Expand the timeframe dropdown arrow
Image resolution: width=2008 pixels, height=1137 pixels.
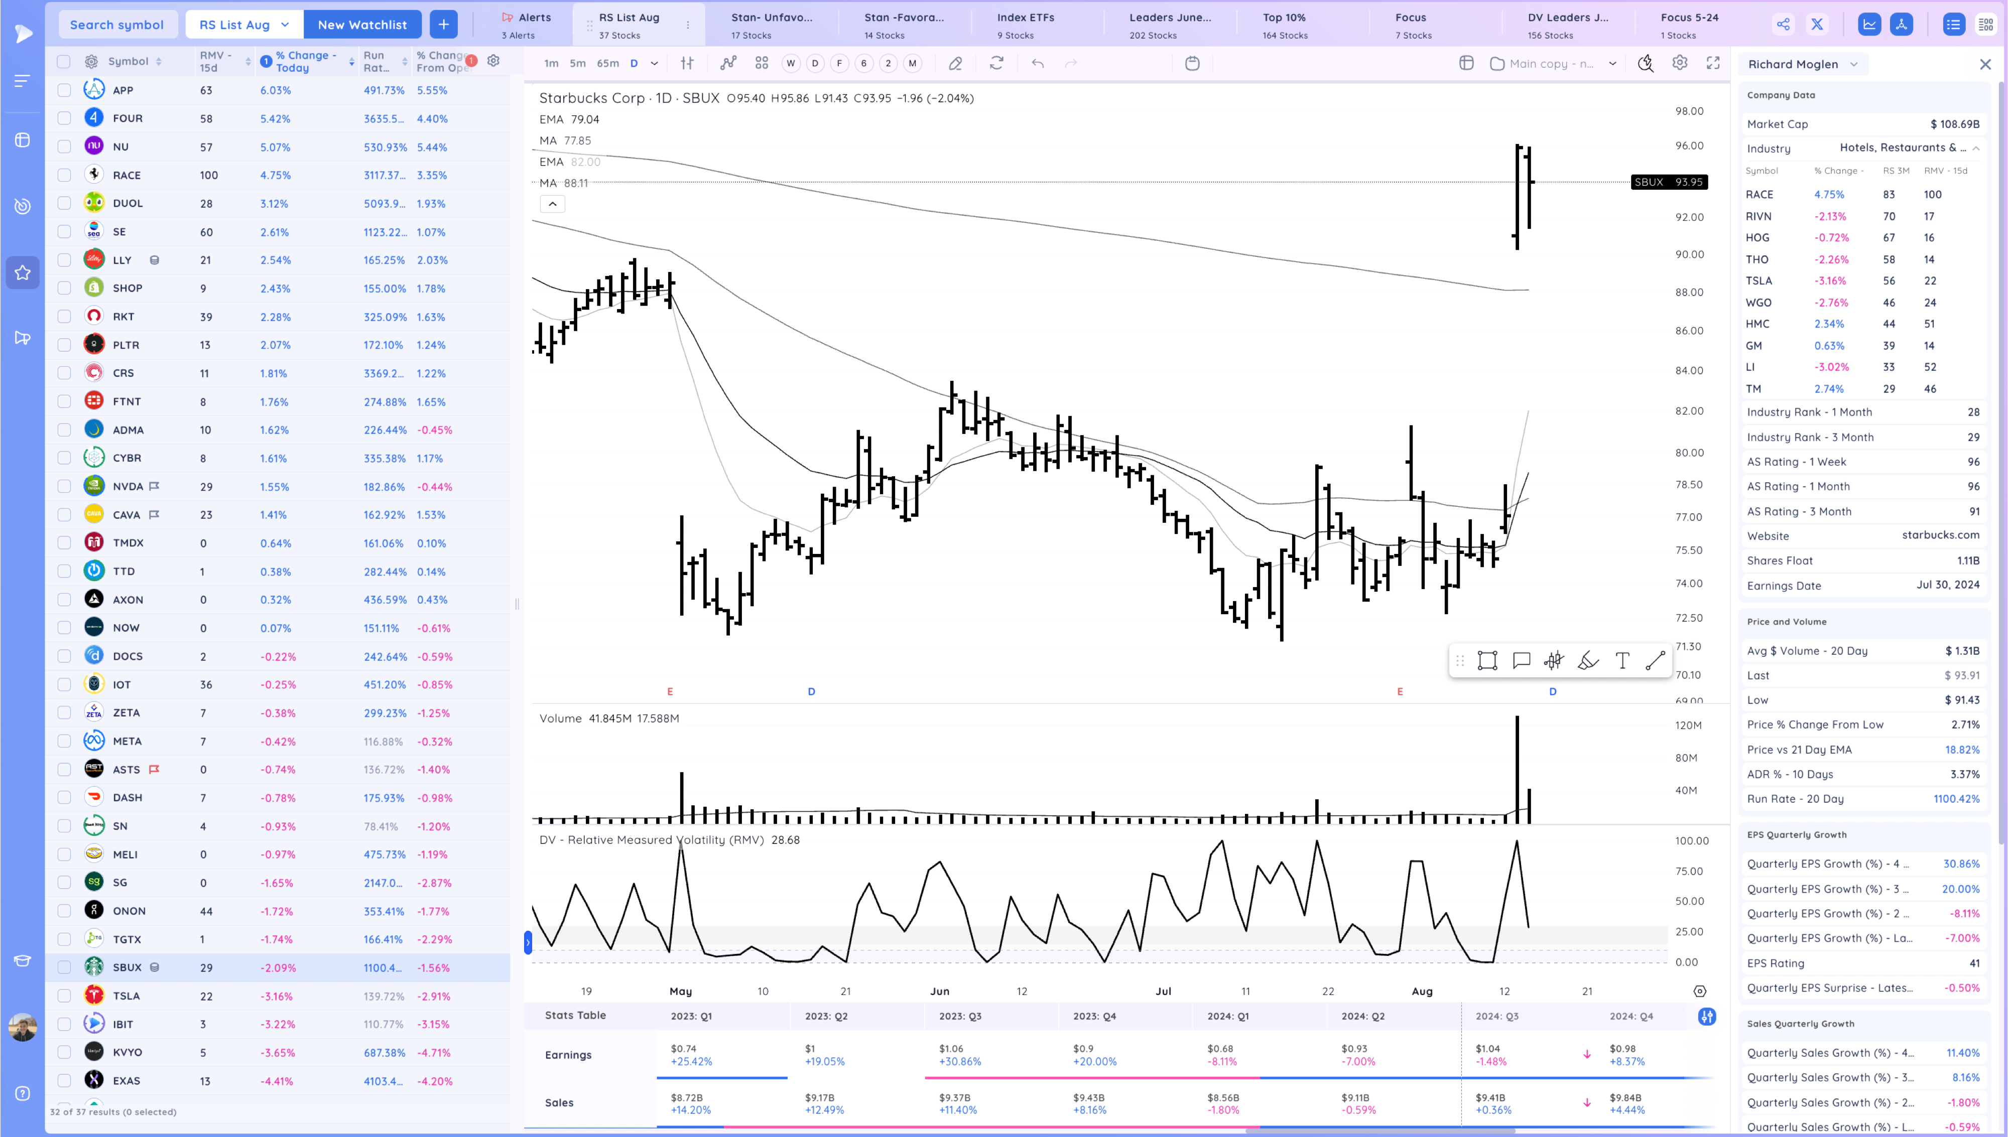point(655,63)
